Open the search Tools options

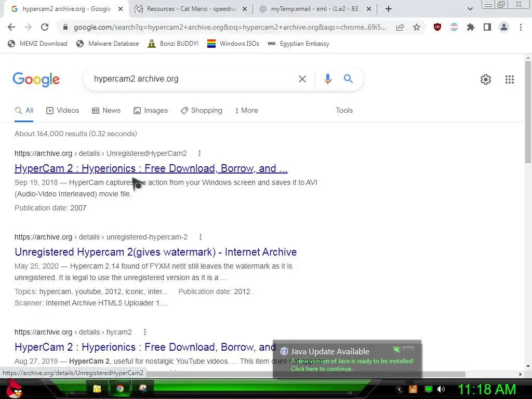click(x=344, y=110)
